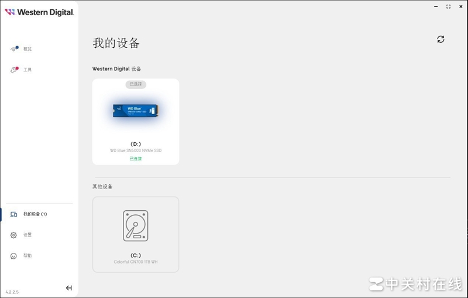Image resolution: width=468 pixels, height=298 pixels.
Task: Click the 已连接 status text
Action: pos(136,159)
